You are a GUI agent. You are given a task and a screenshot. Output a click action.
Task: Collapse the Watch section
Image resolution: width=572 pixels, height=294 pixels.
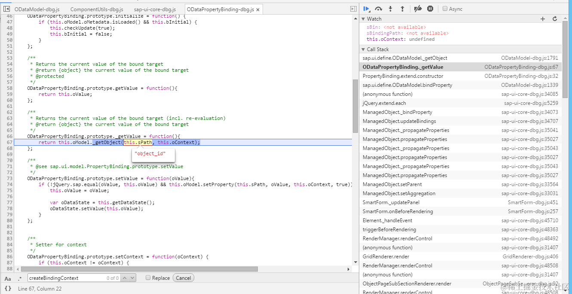(x=363, y=19)
